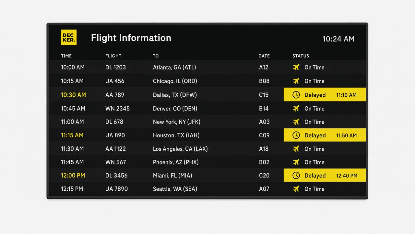Select flight number WN 567

coord(116,162)
